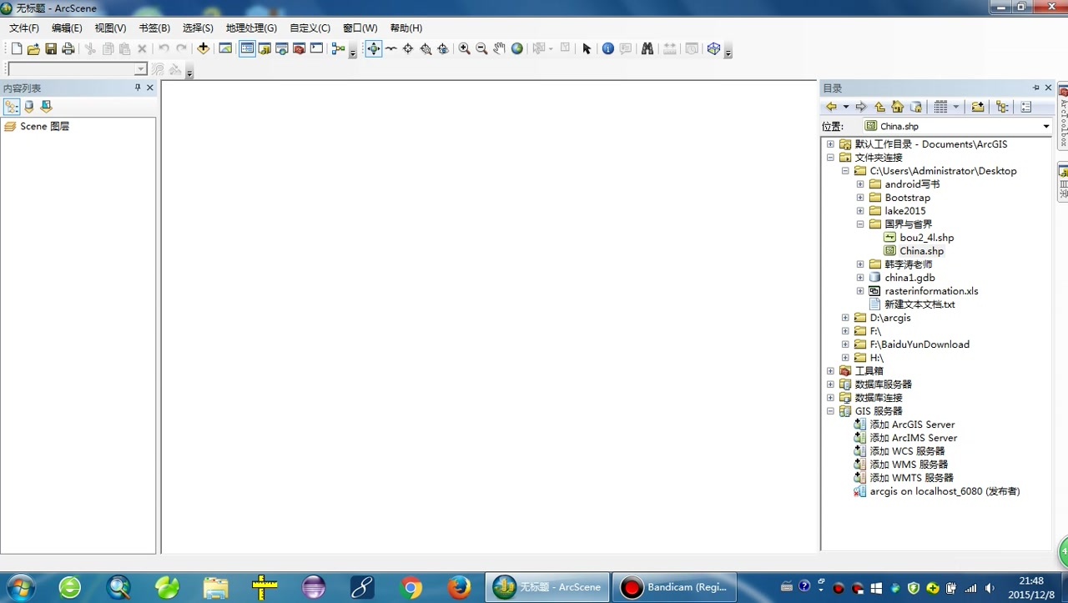
Task: Switch to List By Source view
Action: click(29, 107)
